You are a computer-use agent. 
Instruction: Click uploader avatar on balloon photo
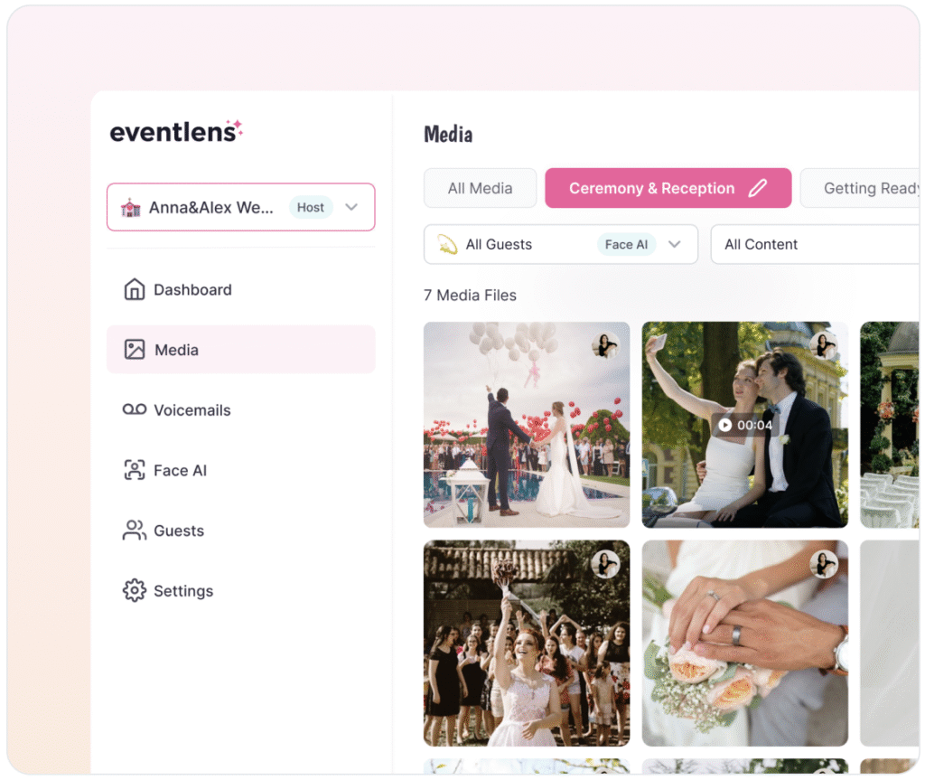(x=605, y=345)
